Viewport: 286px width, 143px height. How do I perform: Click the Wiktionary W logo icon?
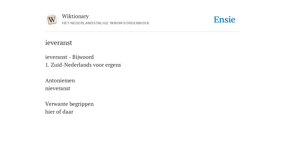(x=52, y=20)
